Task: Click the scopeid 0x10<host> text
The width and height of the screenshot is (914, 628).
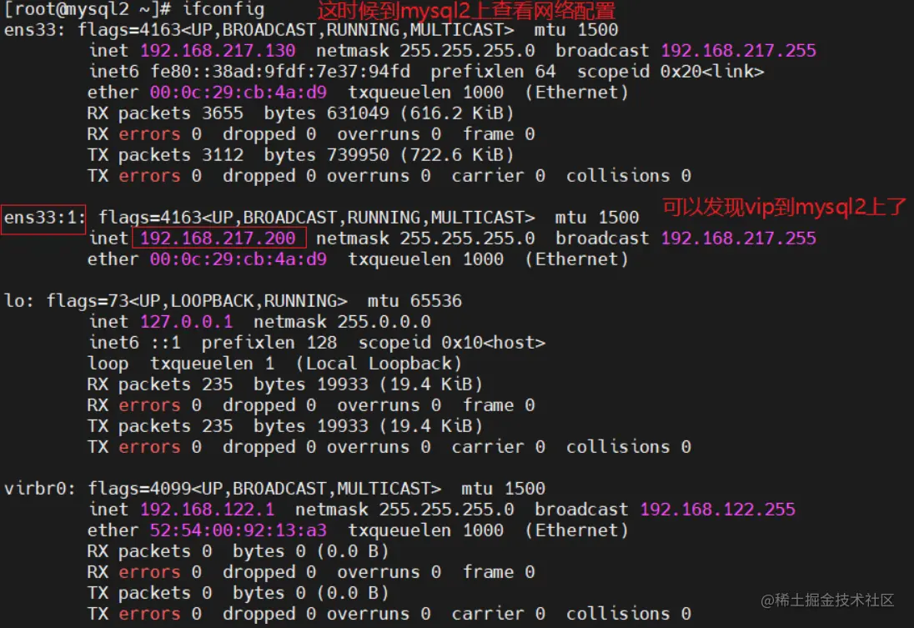Action: [452, 343]
